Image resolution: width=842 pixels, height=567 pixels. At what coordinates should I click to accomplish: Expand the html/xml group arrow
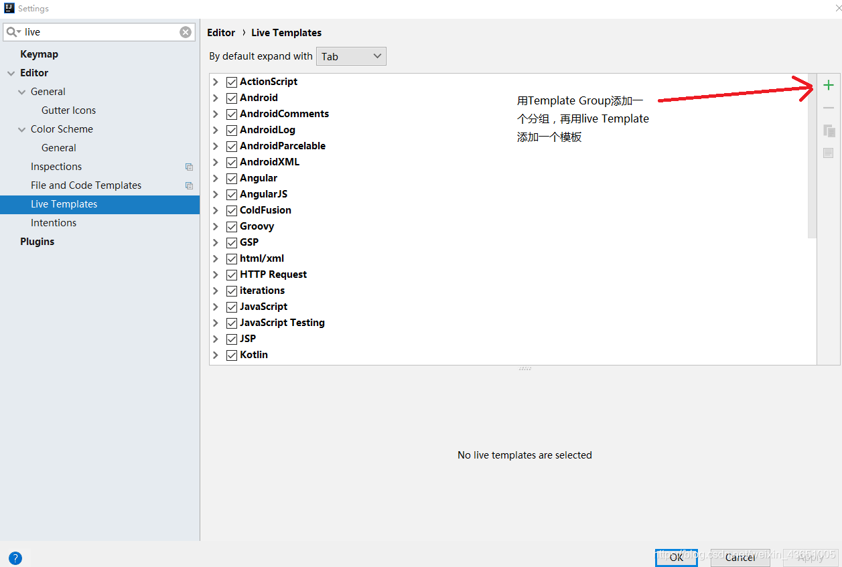coord(216,258)
